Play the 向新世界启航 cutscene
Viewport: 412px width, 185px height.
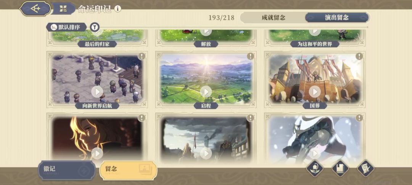tap(97, 92)
